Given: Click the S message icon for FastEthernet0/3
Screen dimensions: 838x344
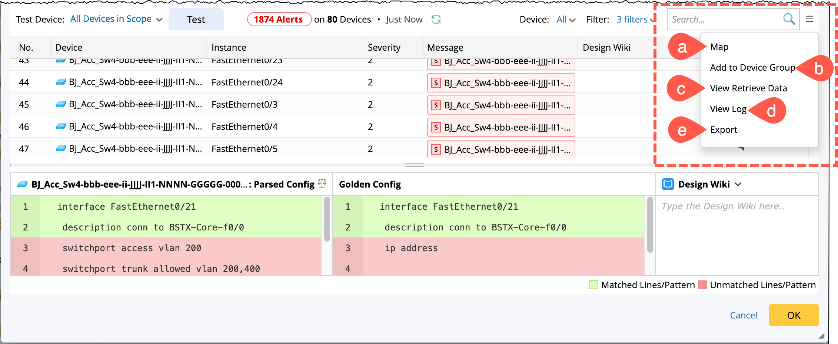Looking at the screenshot, I should 436,105.
